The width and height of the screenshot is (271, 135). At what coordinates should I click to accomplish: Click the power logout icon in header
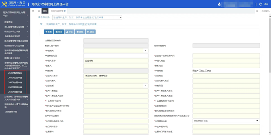coord(260,4)
